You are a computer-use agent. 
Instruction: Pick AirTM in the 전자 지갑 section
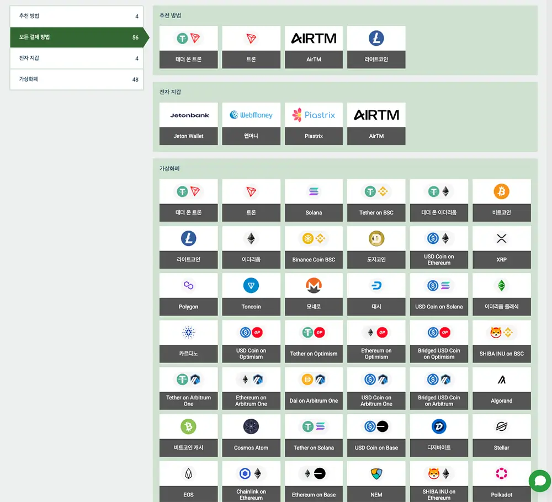tap(376, 124)
